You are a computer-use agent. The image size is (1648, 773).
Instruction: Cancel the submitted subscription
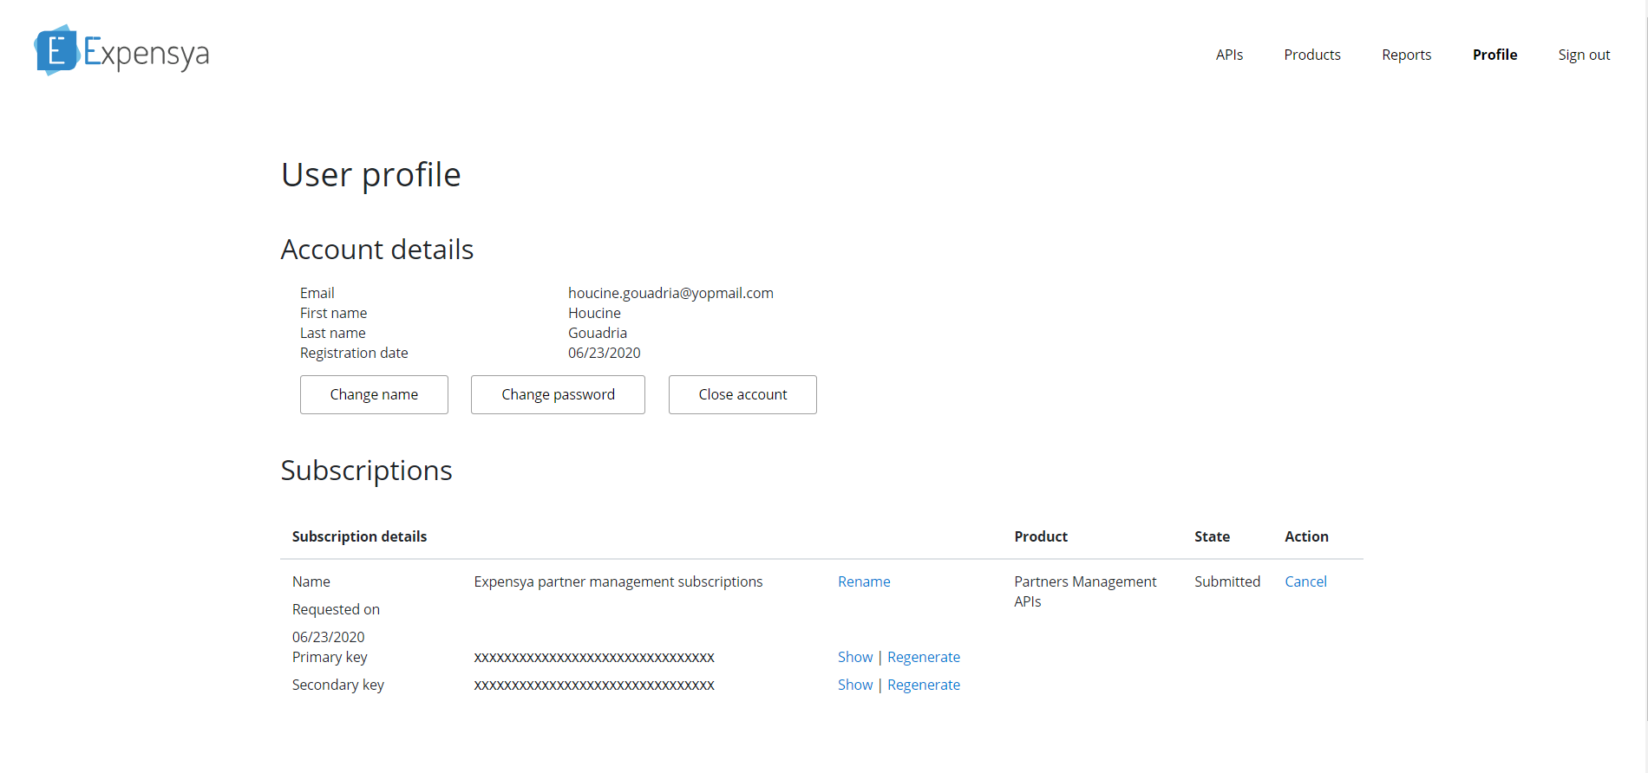pyautogui.click(x=1305, y=581)
